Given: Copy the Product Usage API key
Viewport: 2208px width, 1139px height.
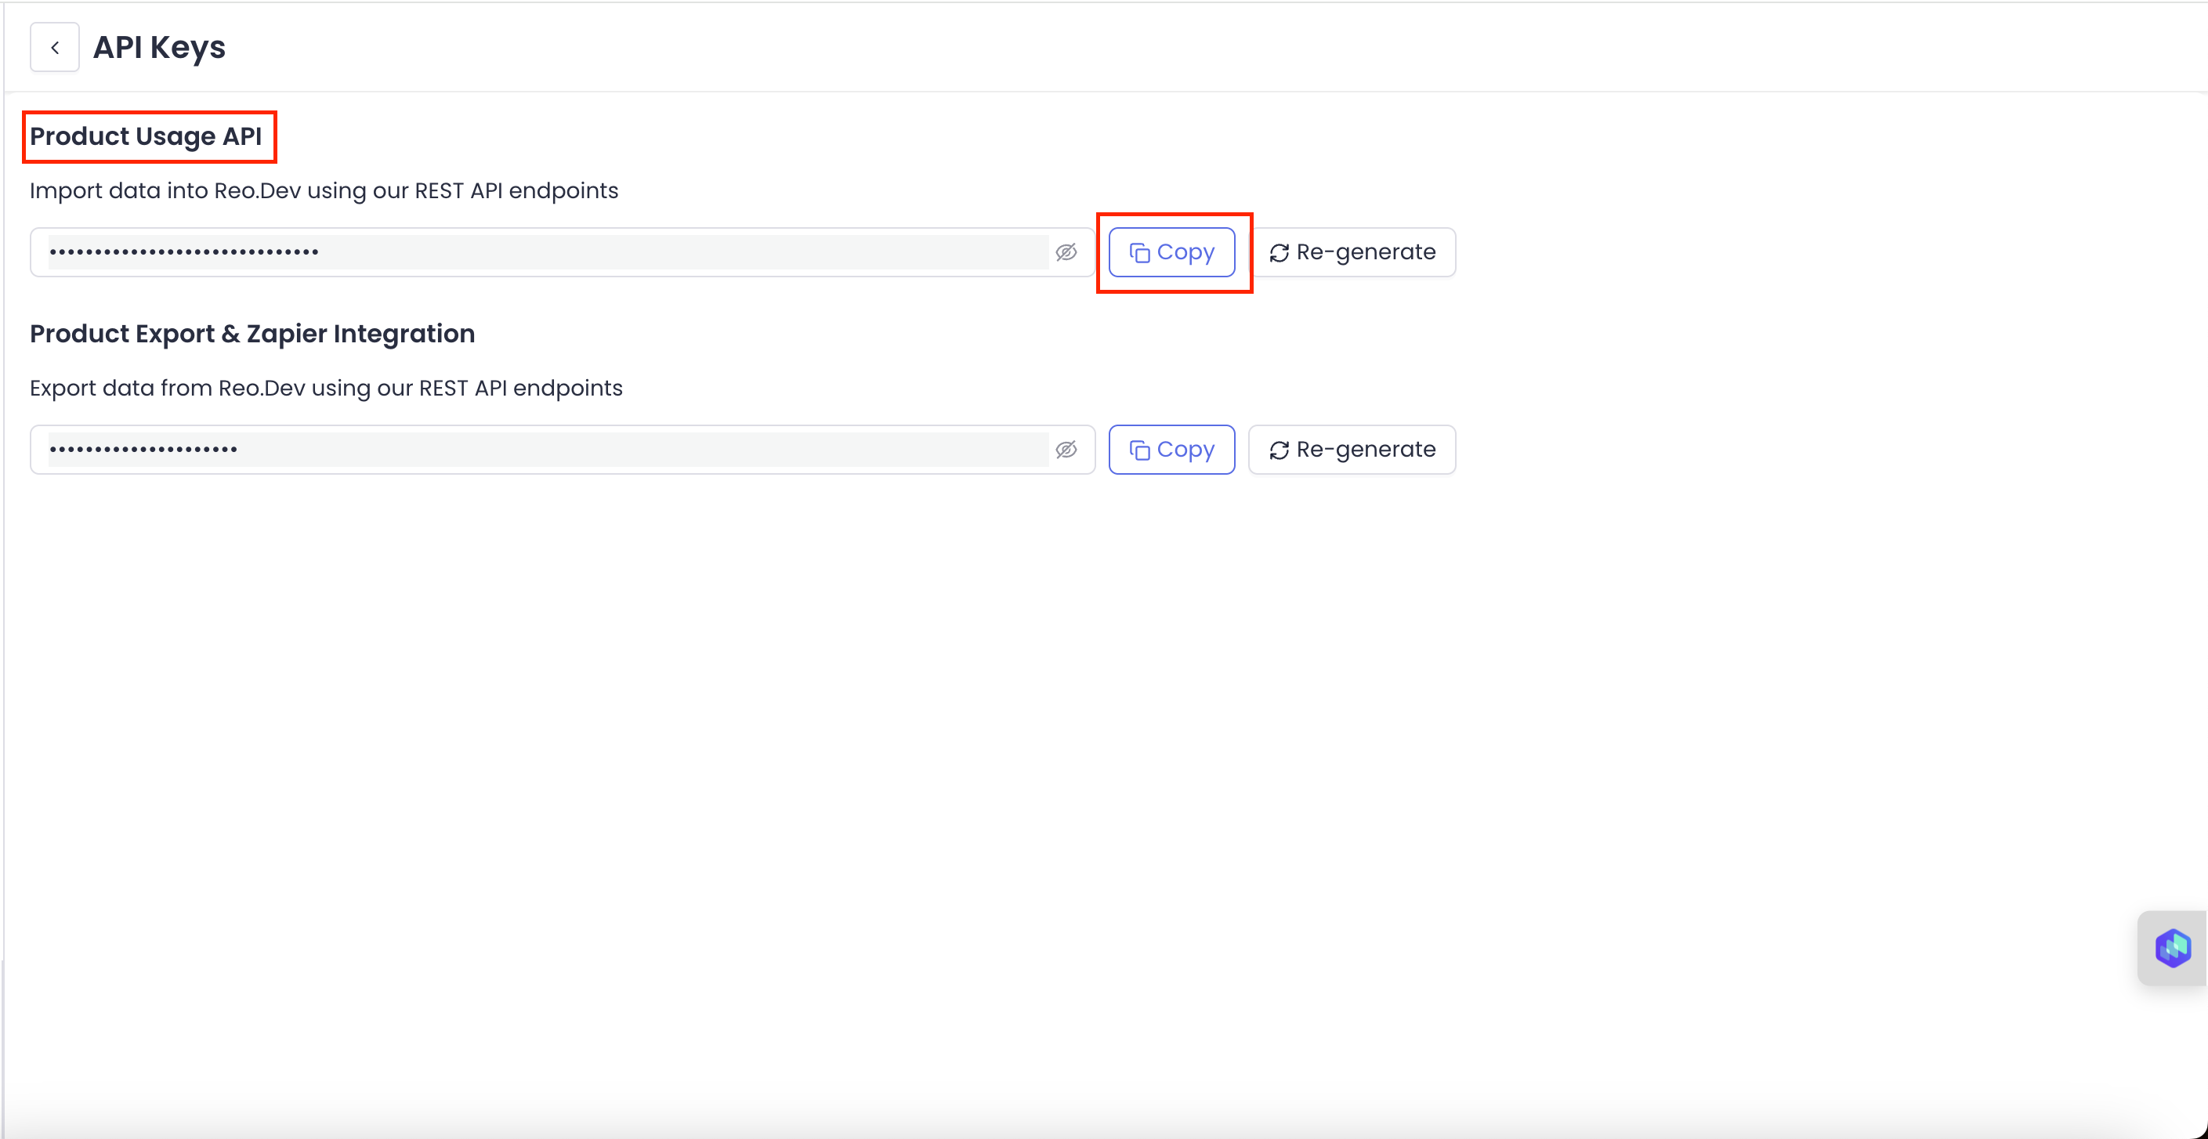Looking at the screenshot, I should click(1171, 252).
